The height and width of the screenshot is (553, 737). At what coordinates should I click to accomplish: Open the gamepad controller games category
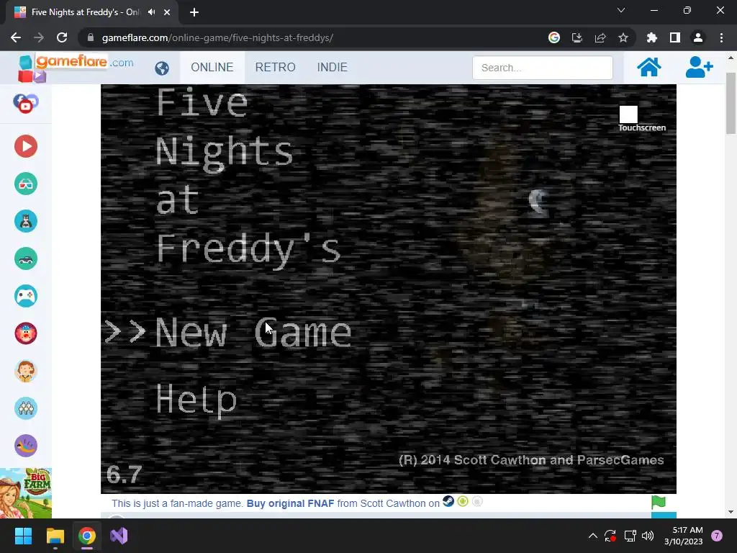[26, 296]
